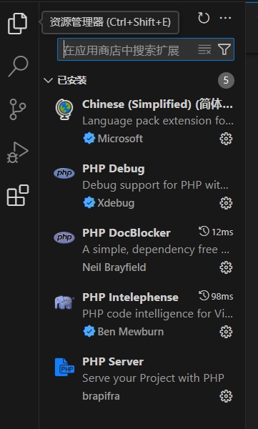Open the PHP Intelephense extension details
258x429 pixels.
point(142,315)
